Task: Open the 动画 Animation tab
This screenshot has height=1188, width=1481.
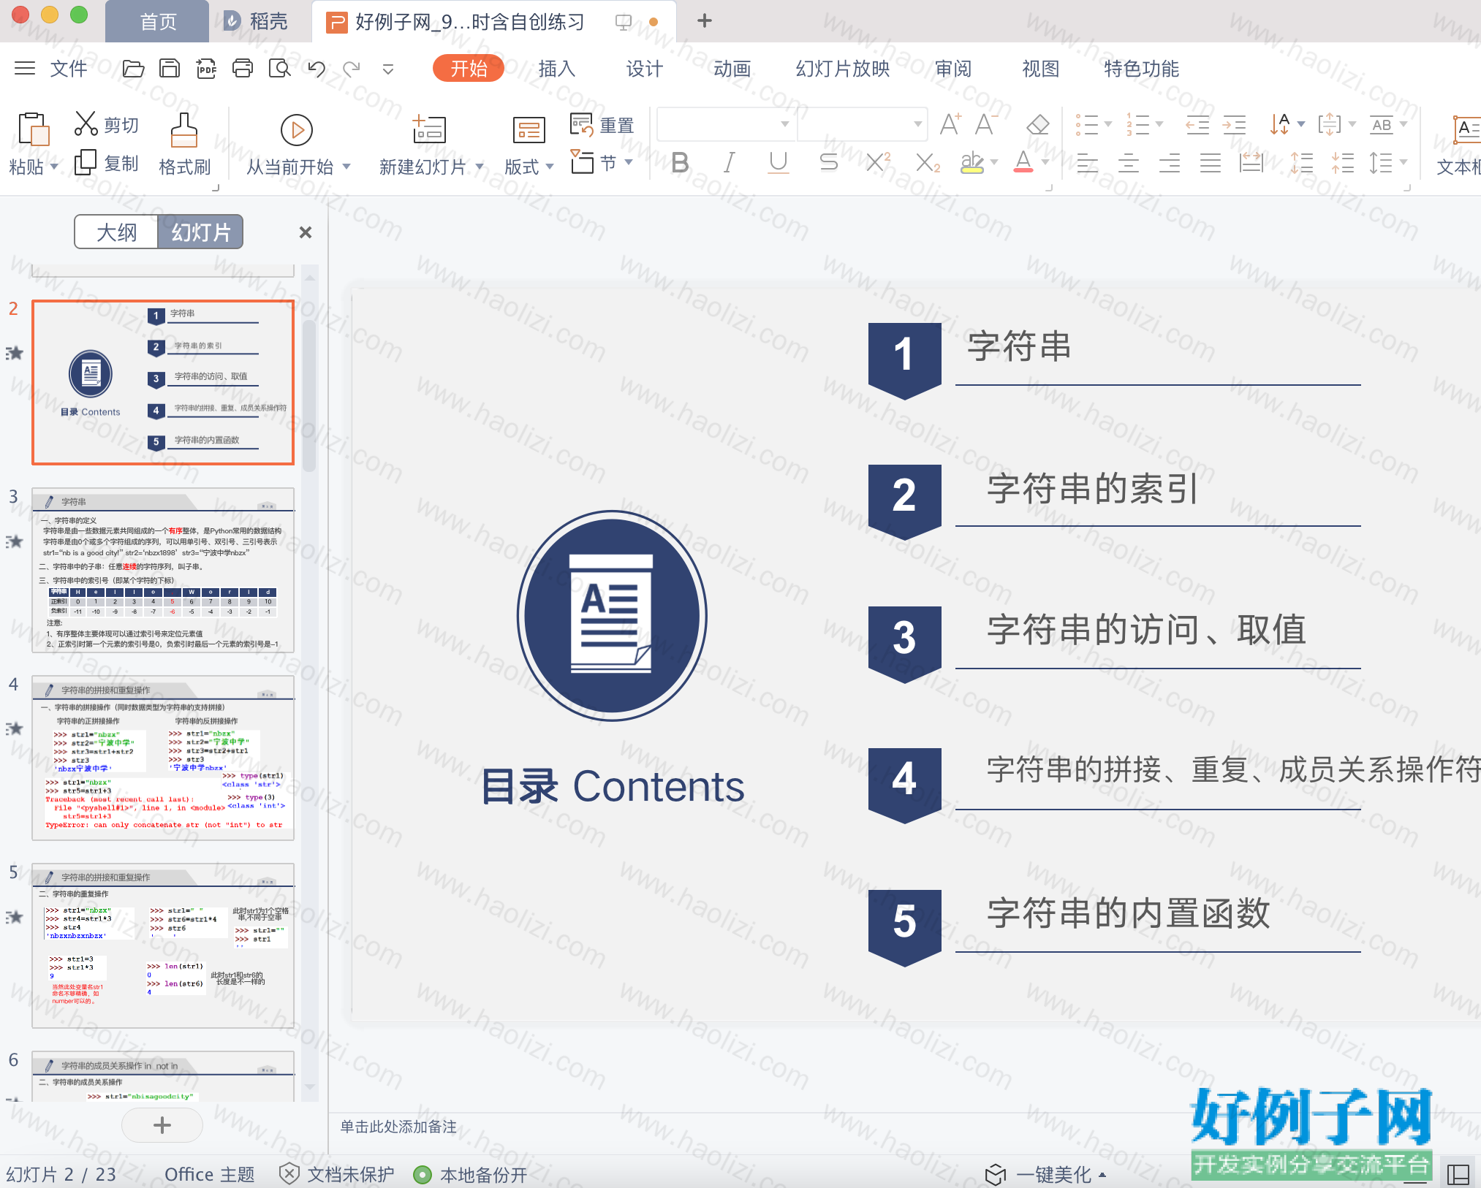Action: tap(732, 69)
